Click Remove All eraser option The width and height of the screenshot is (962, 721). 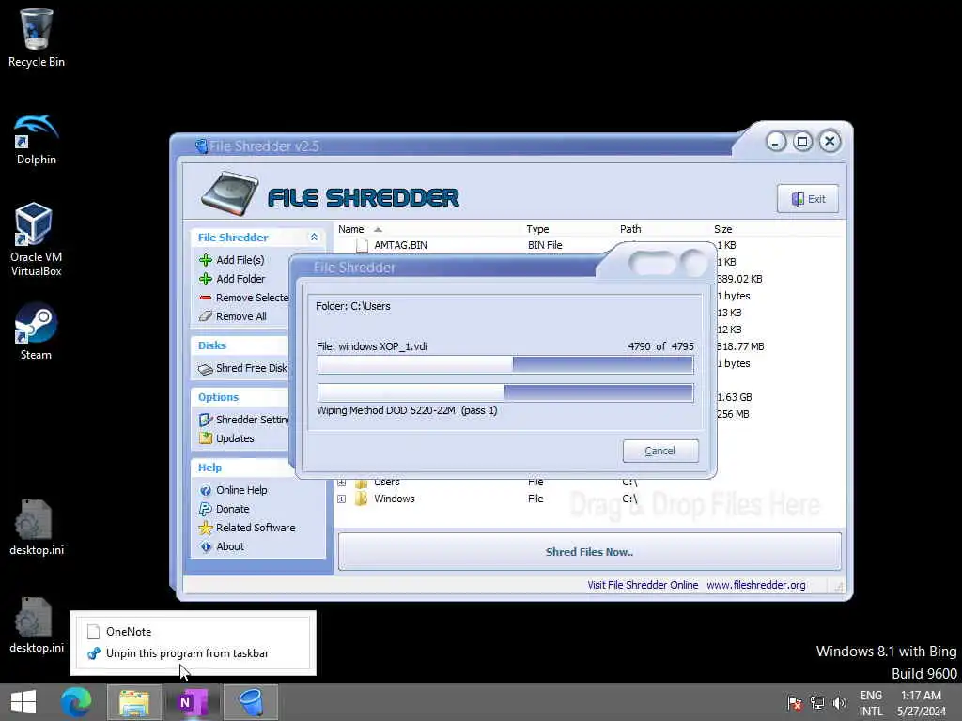pyautogui.click(x=233, y=316)
